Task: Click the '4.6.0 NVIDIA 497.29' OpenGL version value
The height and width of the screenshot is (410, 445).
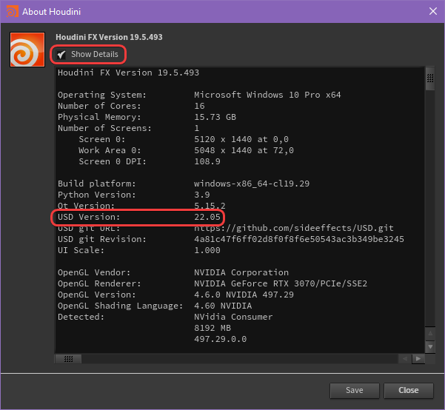Action: tap(244, 295)
